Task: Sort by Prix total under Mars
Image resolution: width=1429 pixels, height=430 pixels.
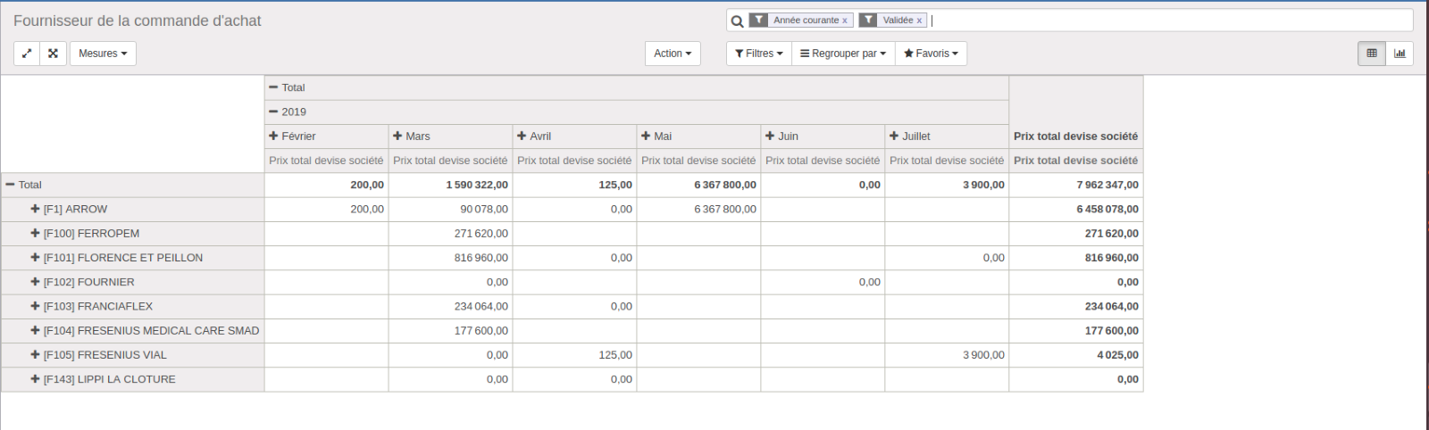Action: [x=450, y=161]
